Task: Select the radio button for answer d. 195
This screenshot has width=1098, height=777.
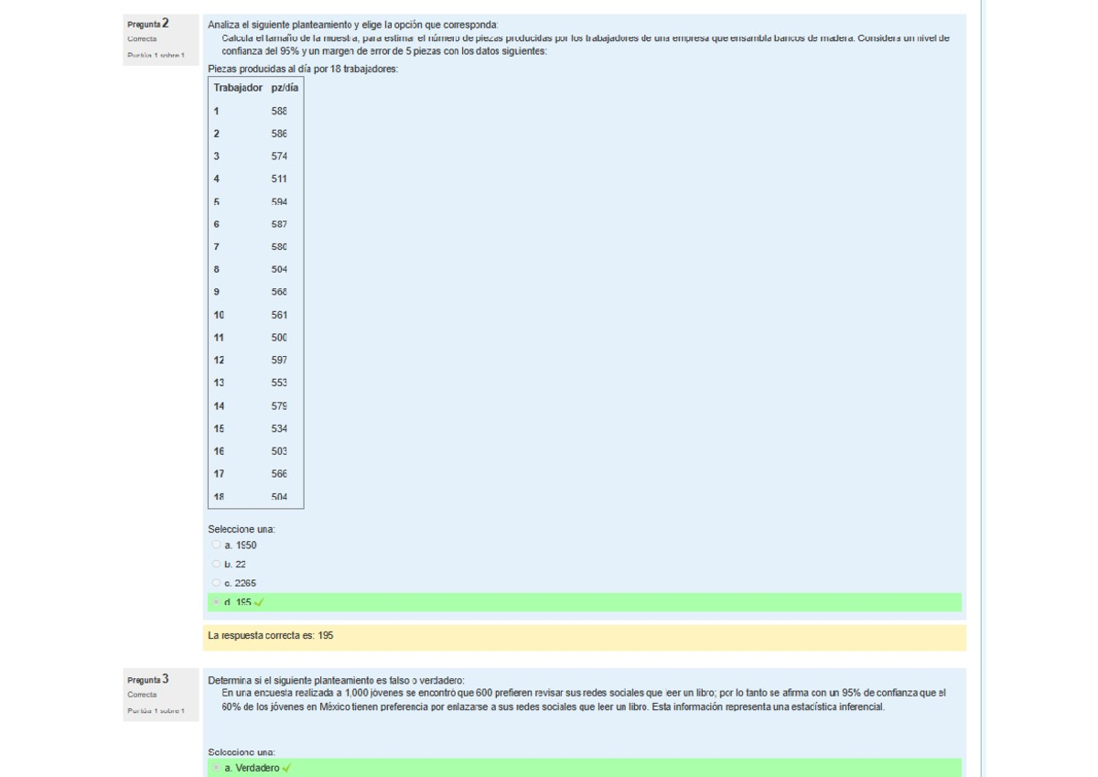Action: click(x=216, y=602)
